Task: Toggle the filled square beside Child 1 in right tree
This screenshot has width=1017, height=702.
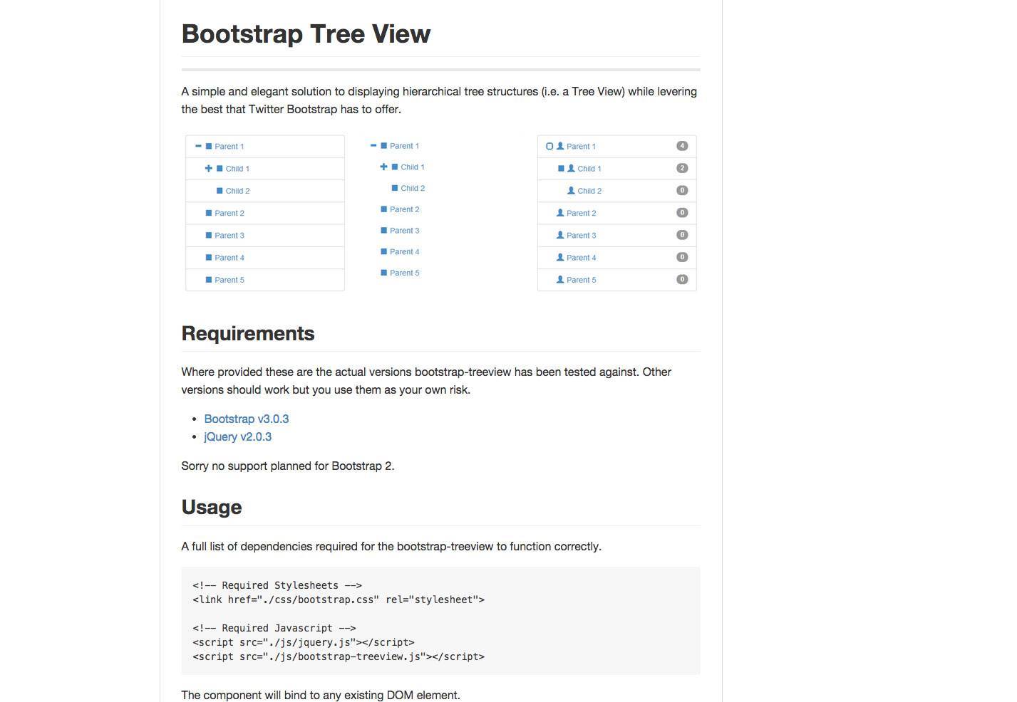Action: (561, 169)
